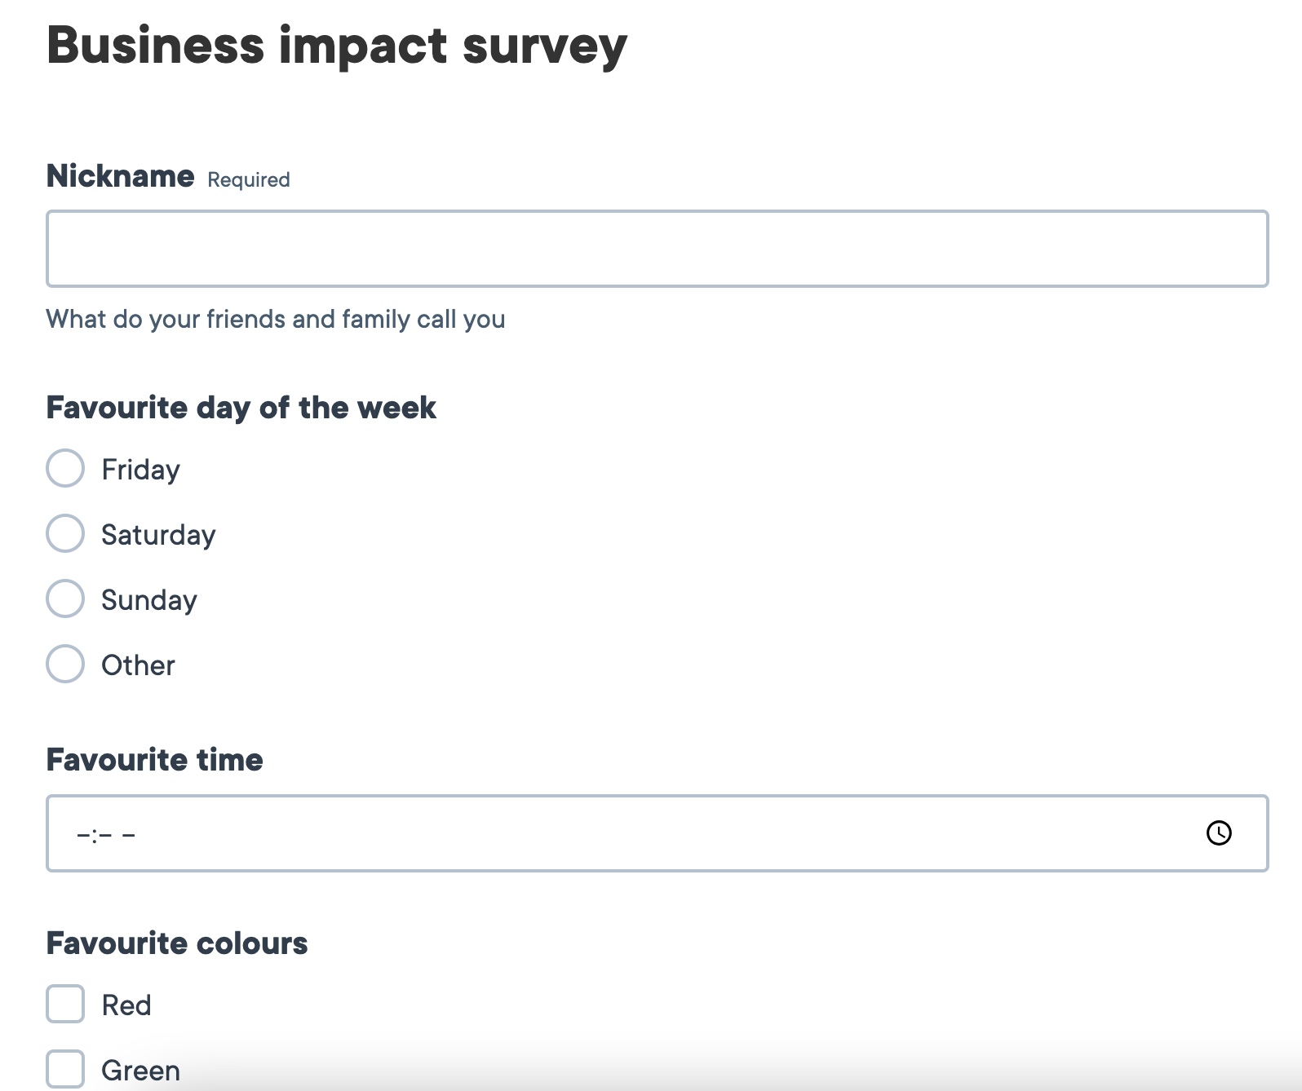Click the Green text label

tap(140, 1071)
